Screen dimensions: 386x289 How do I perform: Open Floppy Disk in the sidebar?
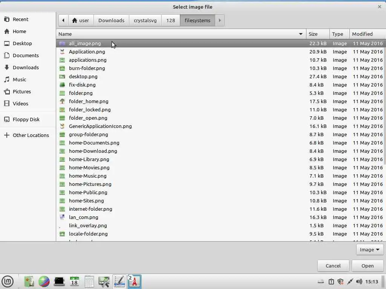(22, 119)
